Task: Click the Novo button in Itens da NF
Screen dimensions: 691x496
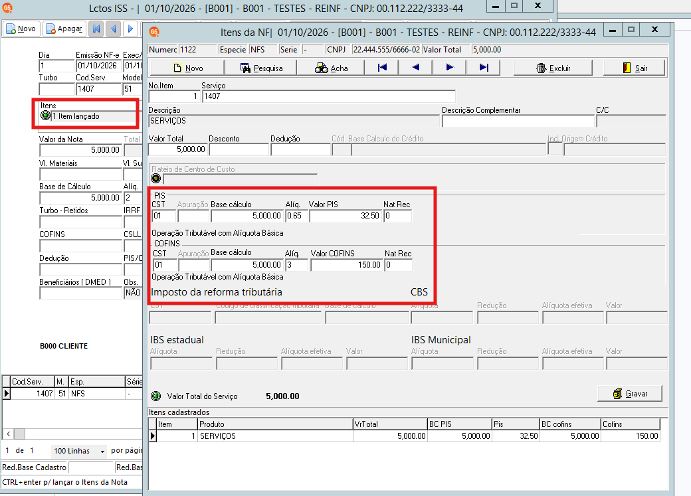Action: click(x=187, y=68)
